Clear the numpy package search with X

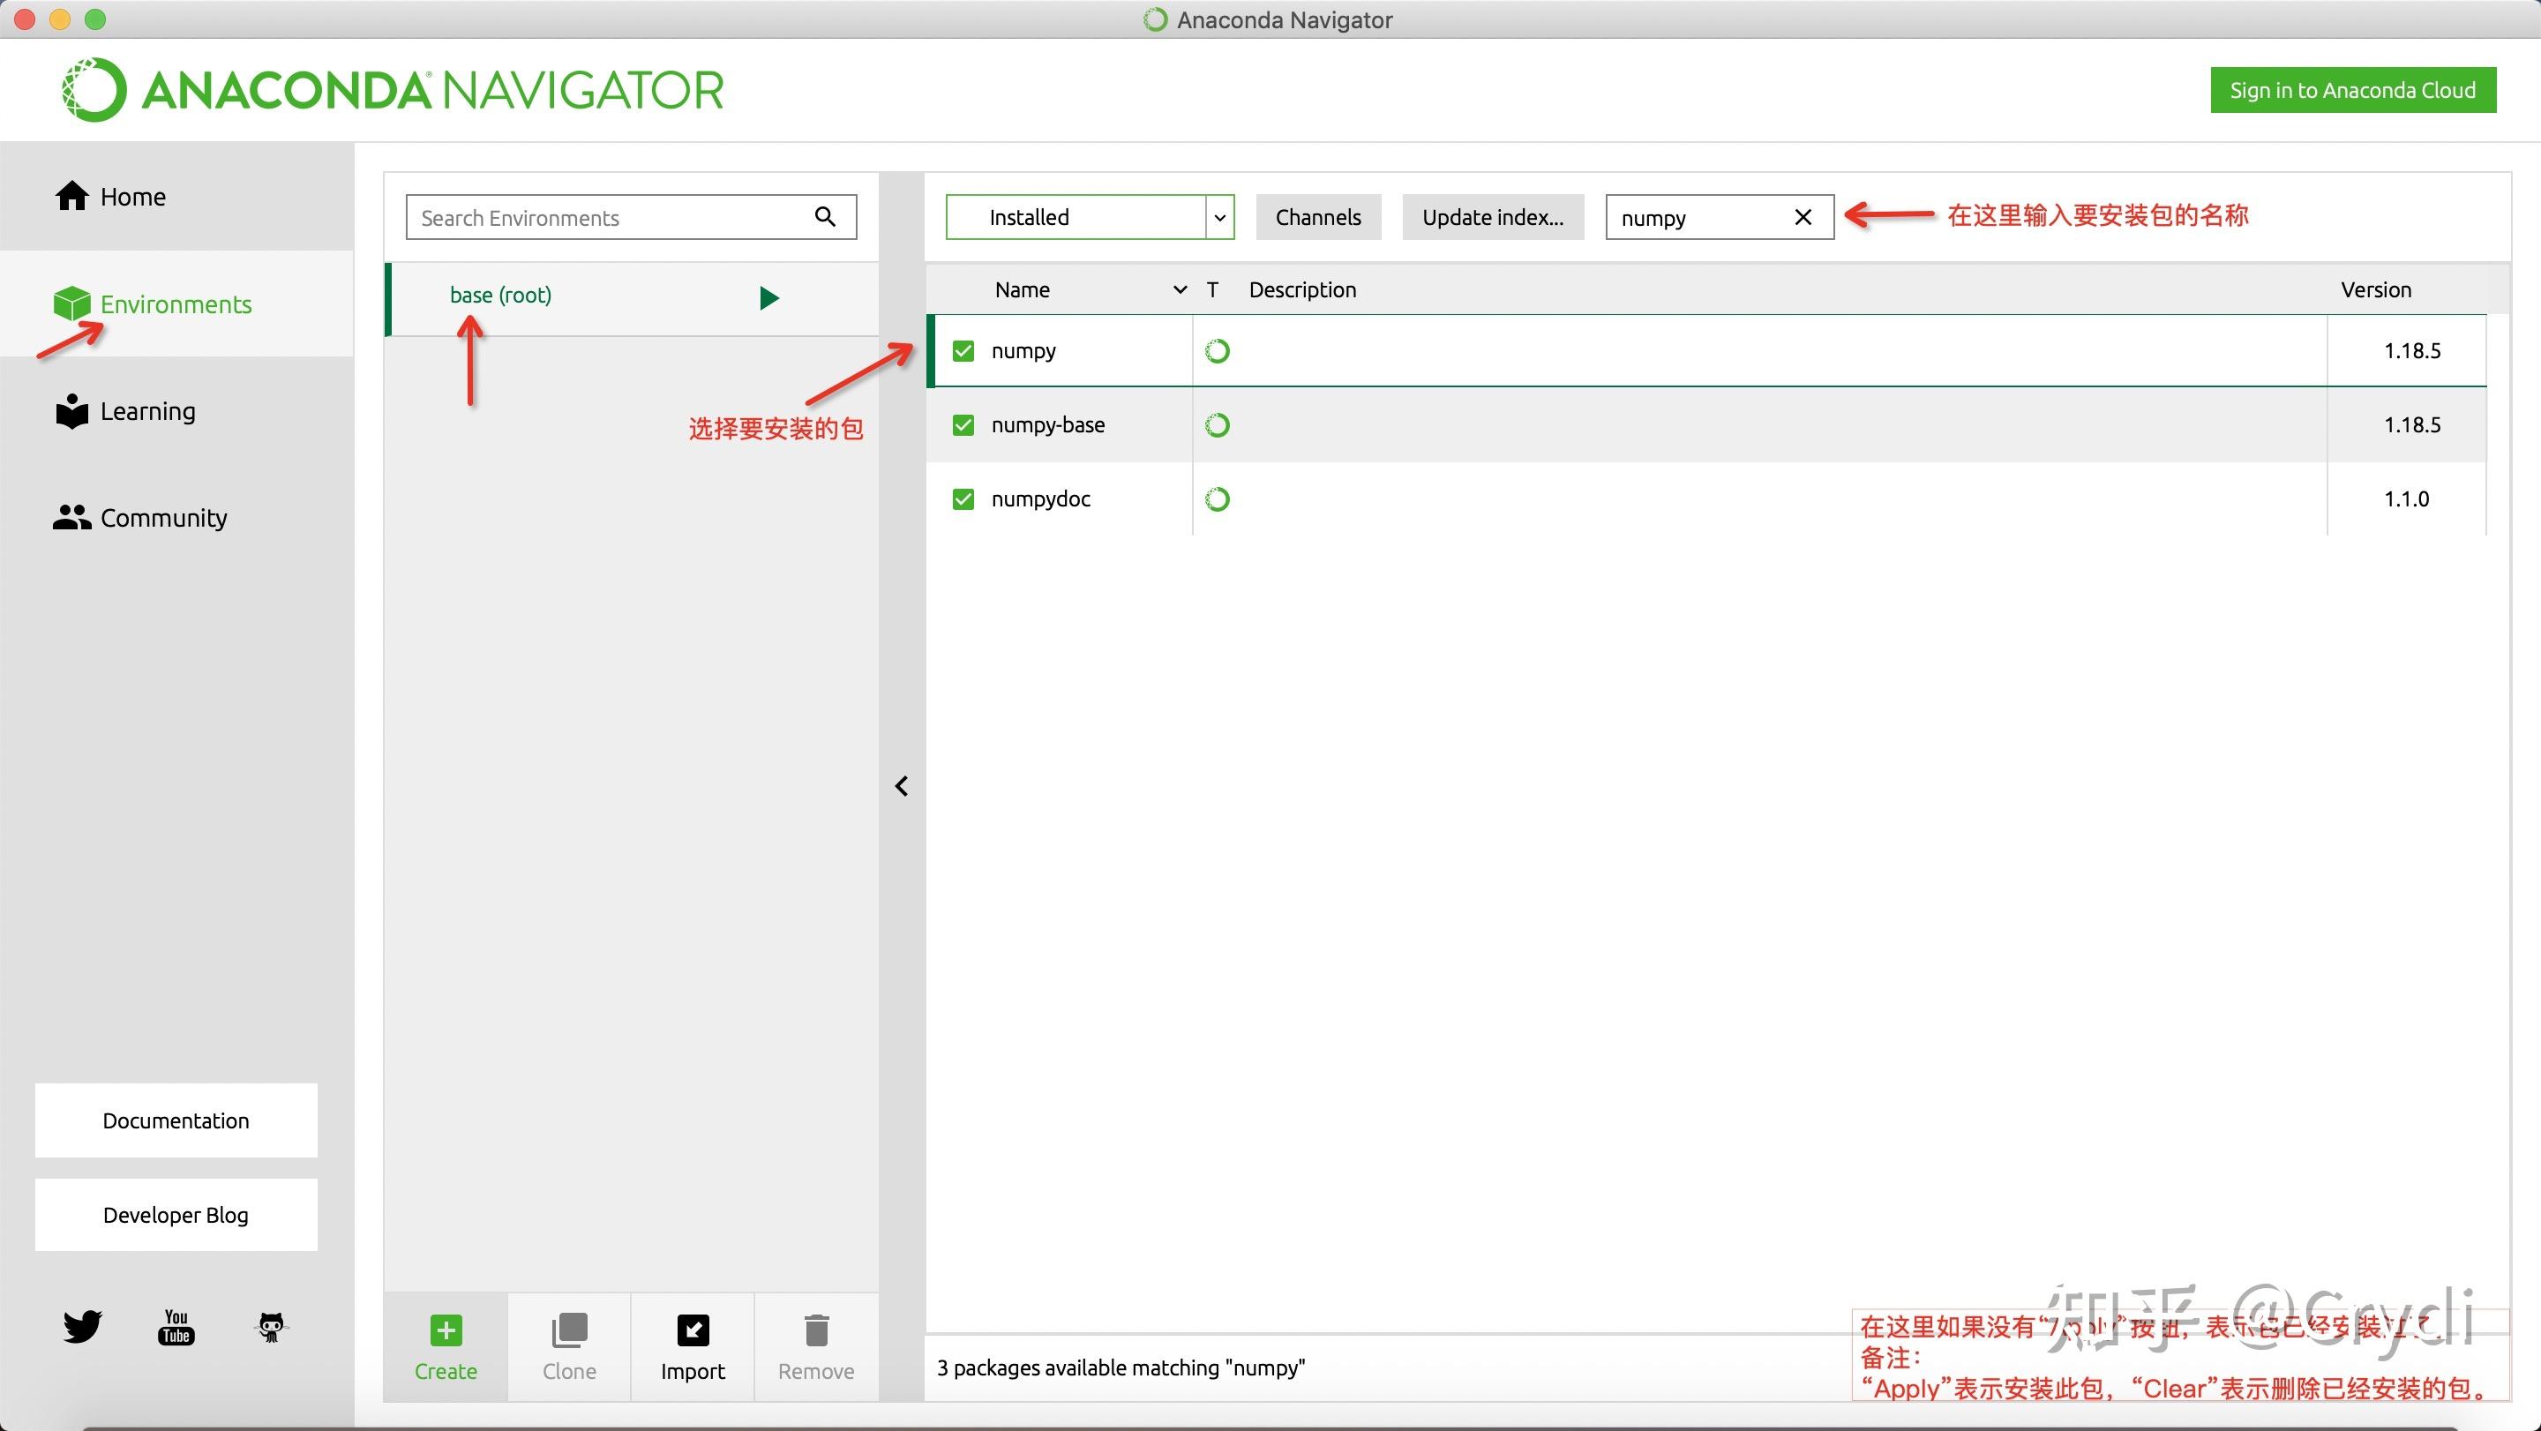tap(1803, 217)
